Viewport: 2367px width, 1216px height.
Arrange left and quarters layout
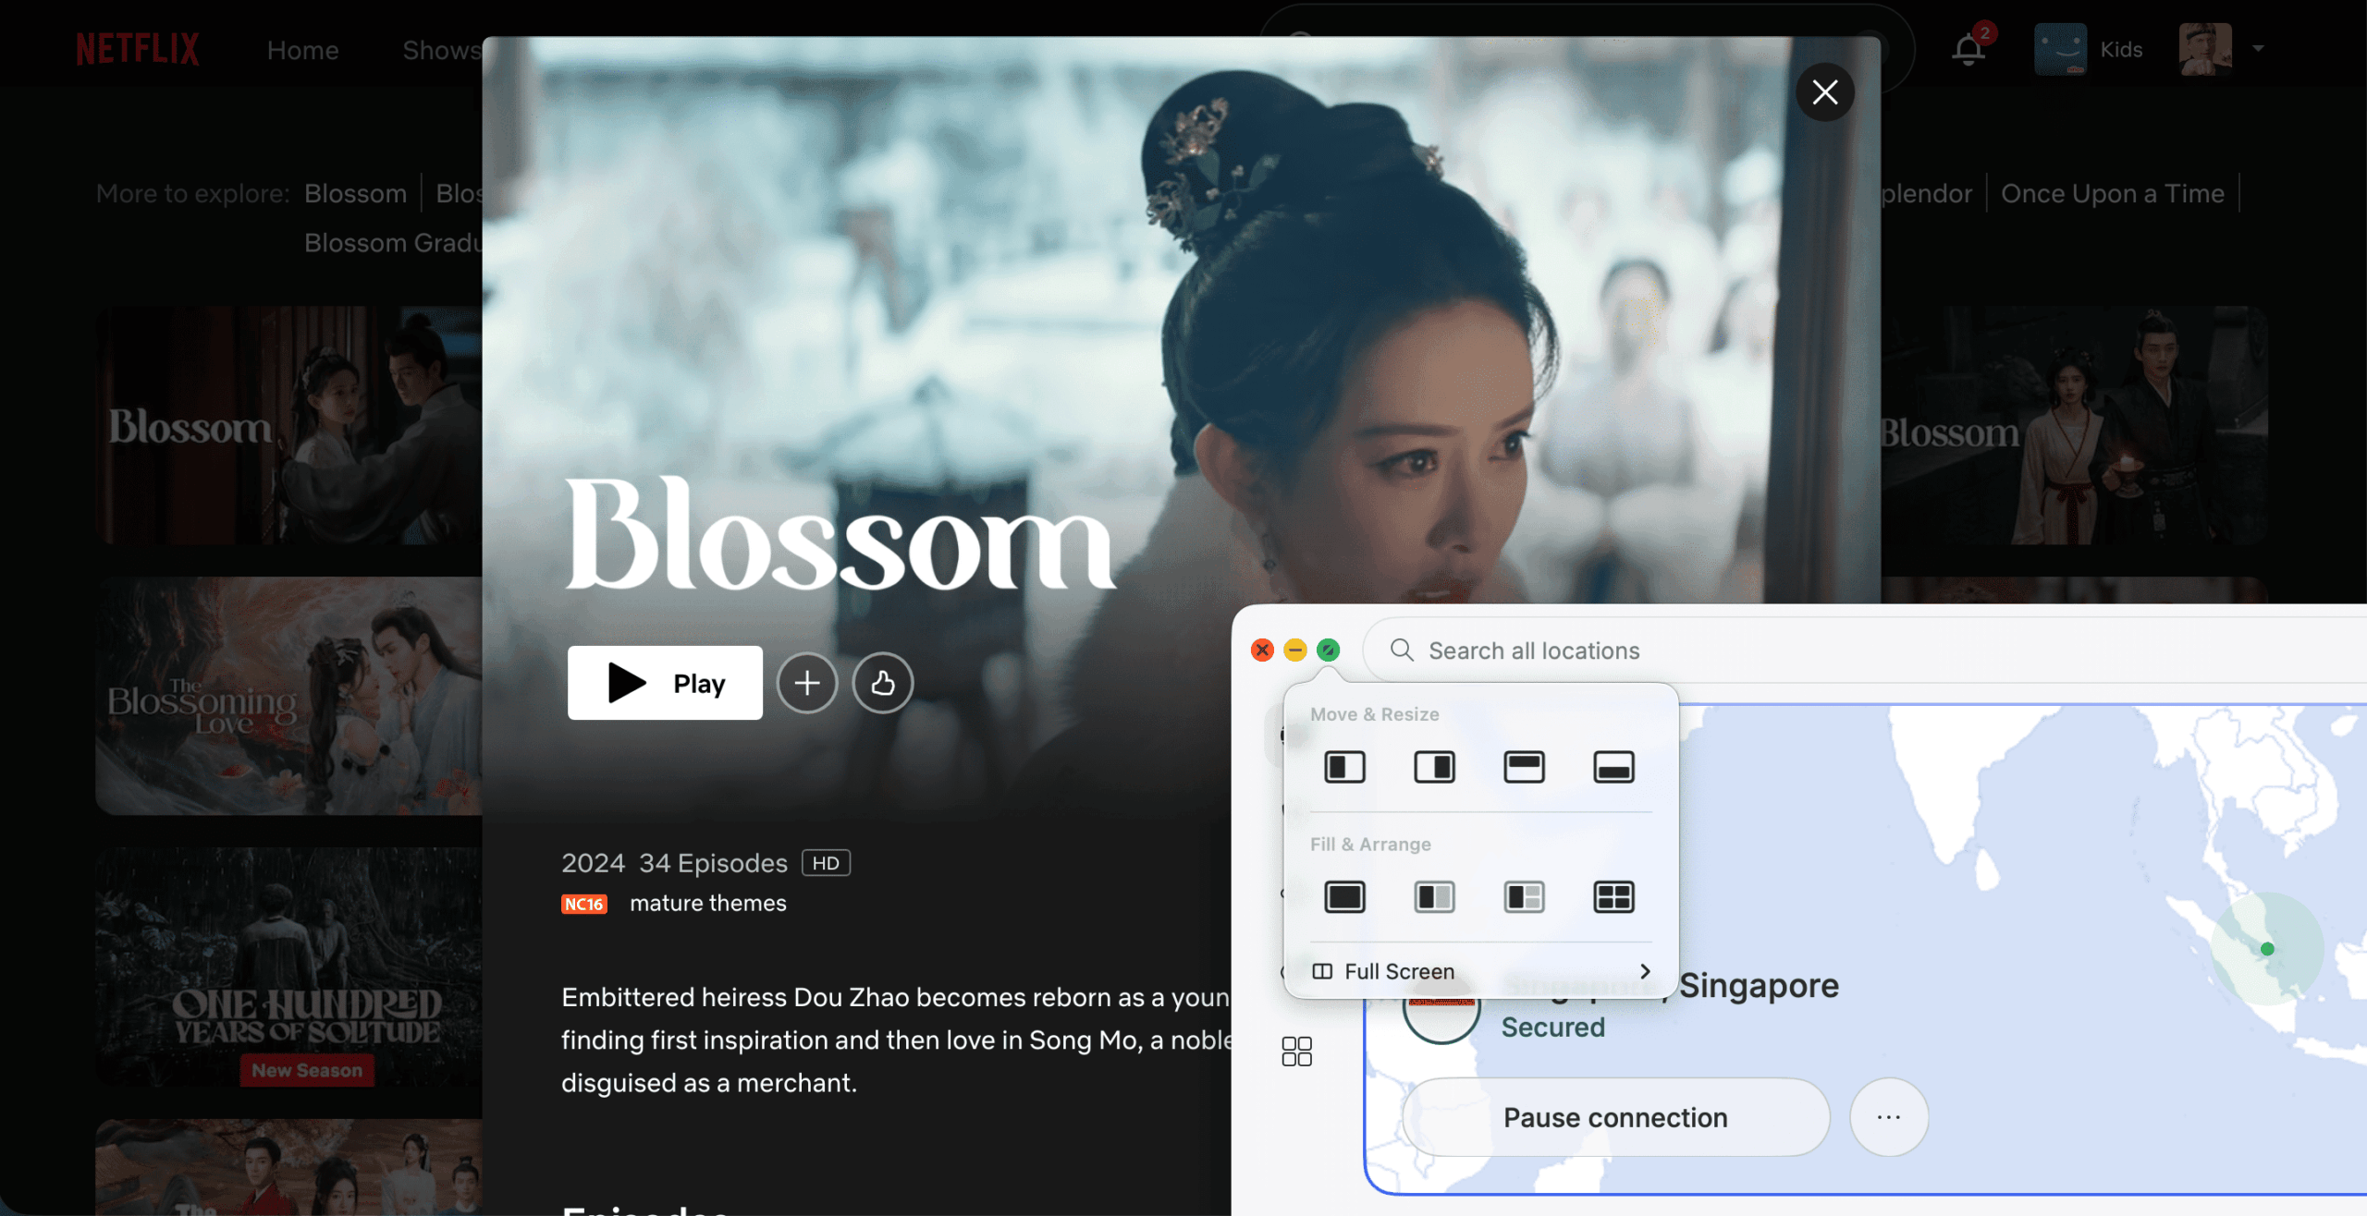1524,896
